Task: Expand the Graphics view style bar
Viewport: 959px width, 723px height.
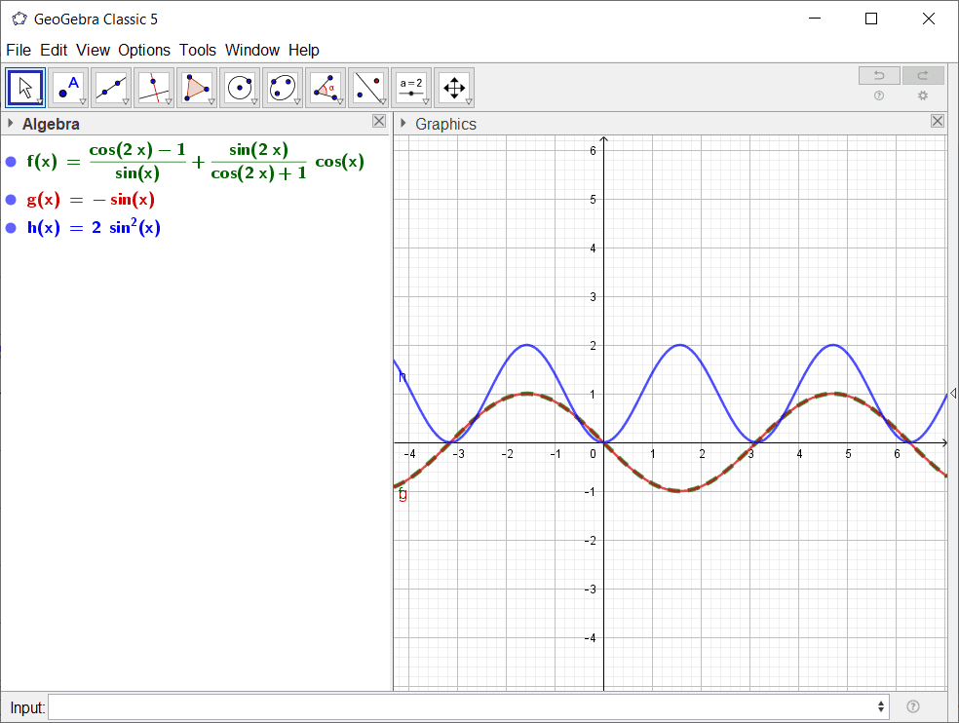Action: pyautogui.click(x=403, y=124)
